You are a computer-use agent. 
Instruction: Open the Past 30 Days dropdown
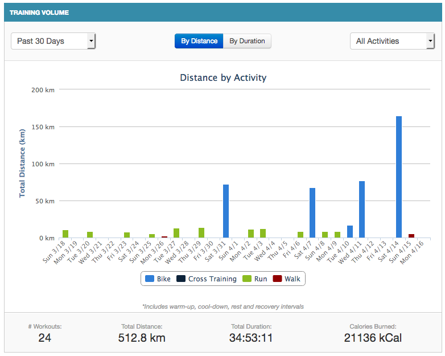tap(53, 41)
